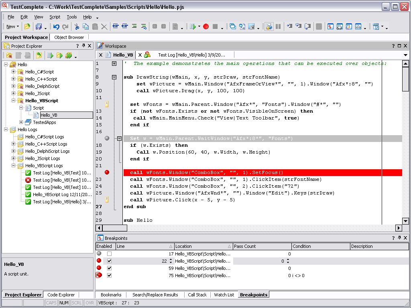Click the Run to Cursor debug icon
411x308 pixels.
click(308, 26)
